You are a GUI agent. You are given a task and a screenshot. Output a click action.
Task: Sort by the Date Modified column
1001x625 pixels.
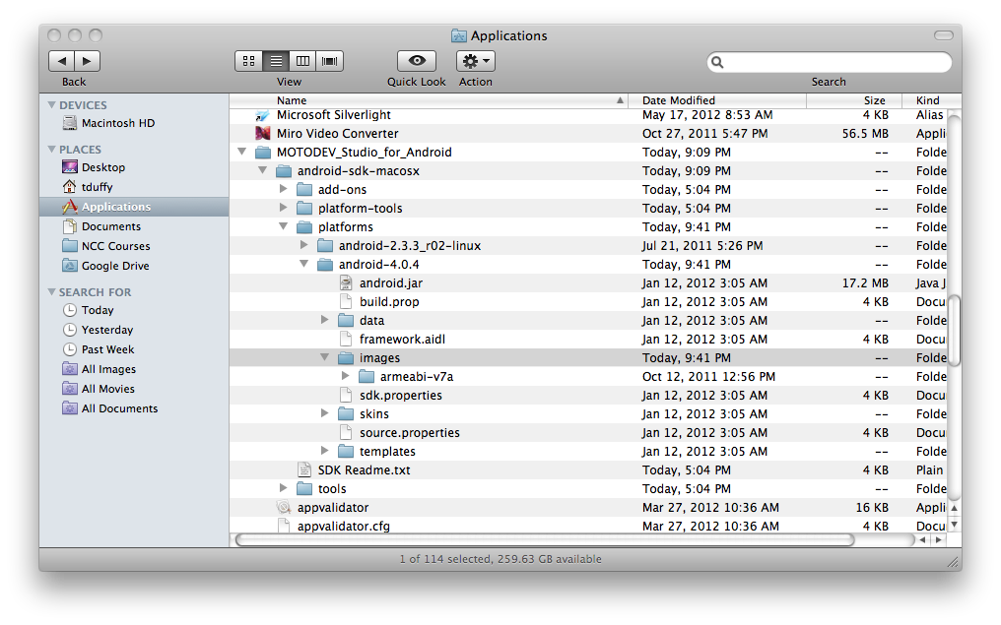717,100
